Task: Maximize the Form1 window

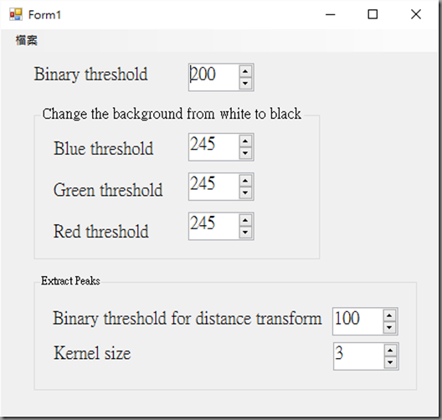Action: [x=373, y=14]
